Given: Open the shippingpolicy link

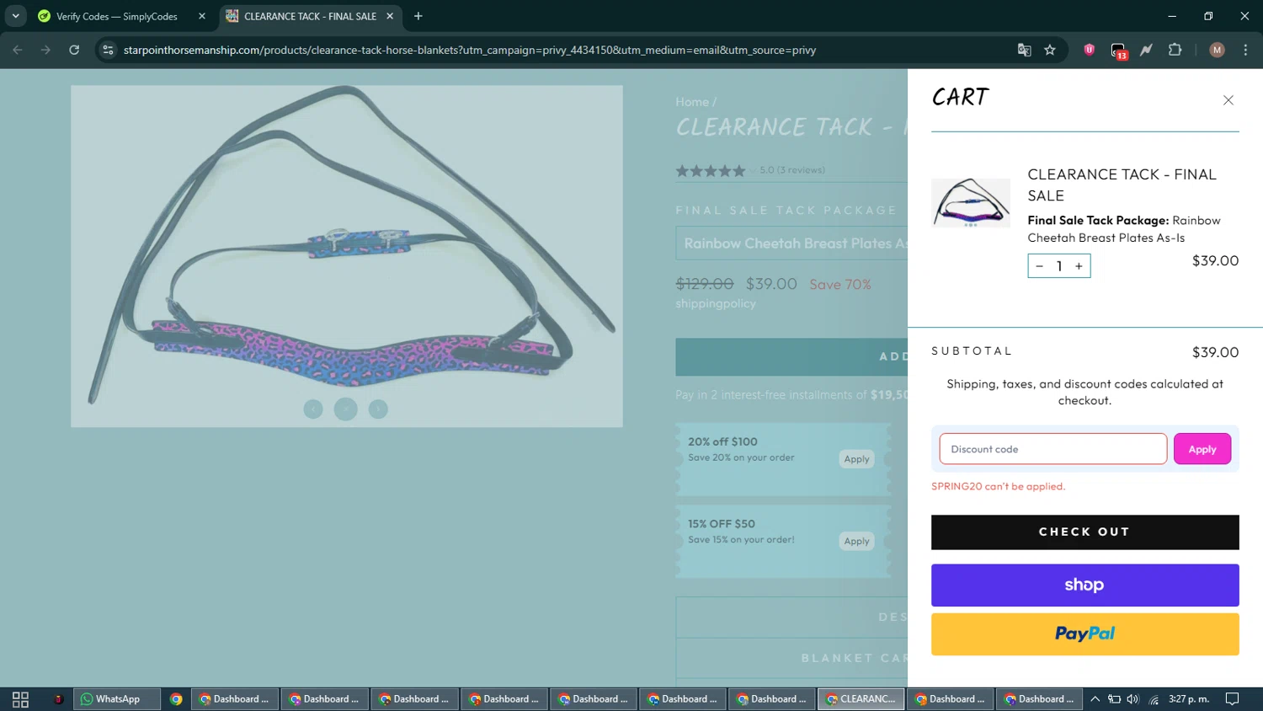Looking at the screenshot, I should [x=716, y=303].
